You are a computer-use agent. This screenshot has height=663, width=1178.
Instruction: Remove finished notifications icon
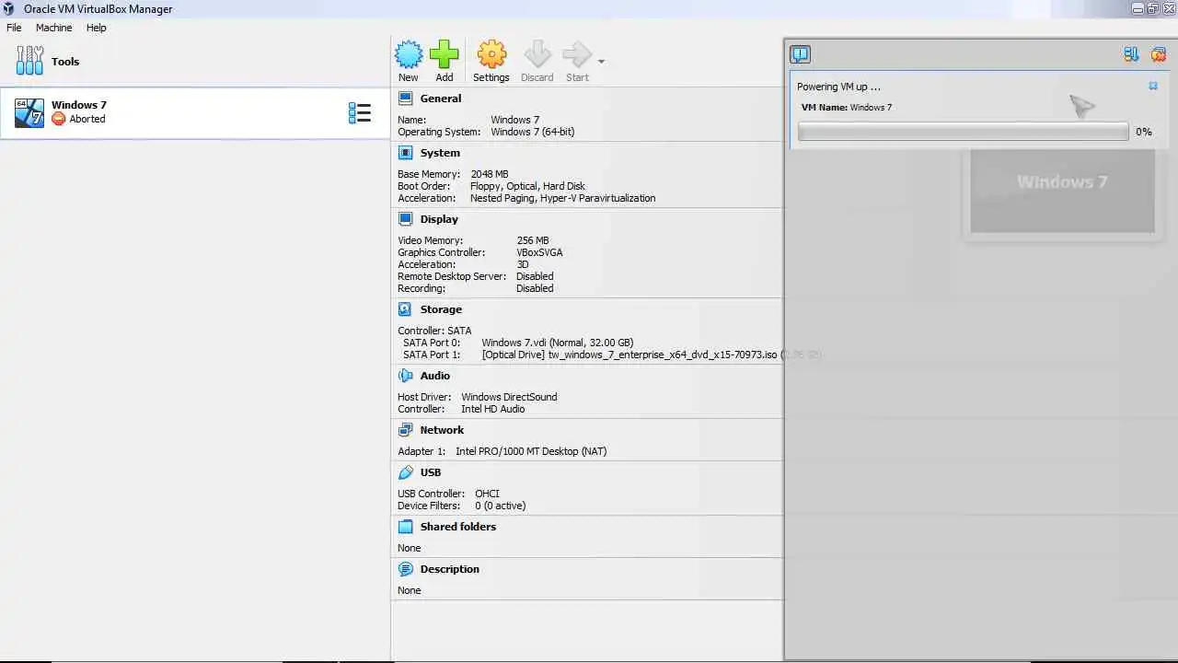[x=1159, y=54]
